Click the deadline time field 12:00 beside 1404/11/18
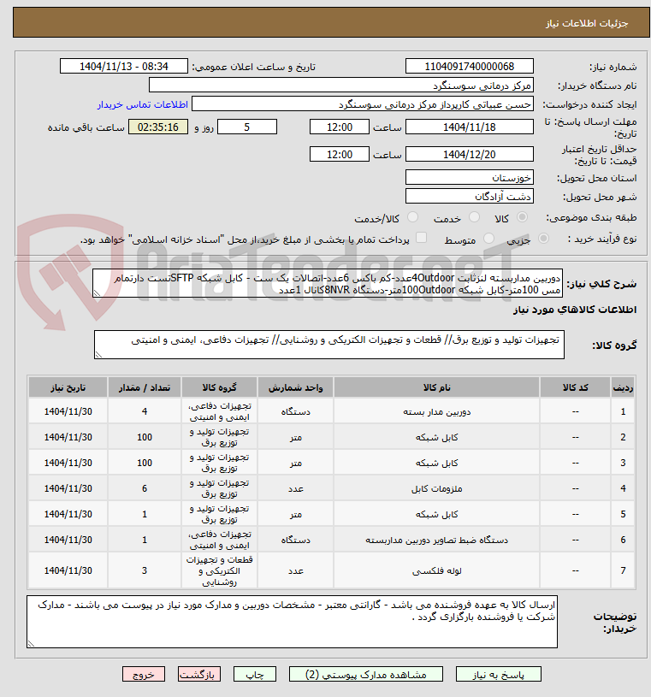 (340, 127)
